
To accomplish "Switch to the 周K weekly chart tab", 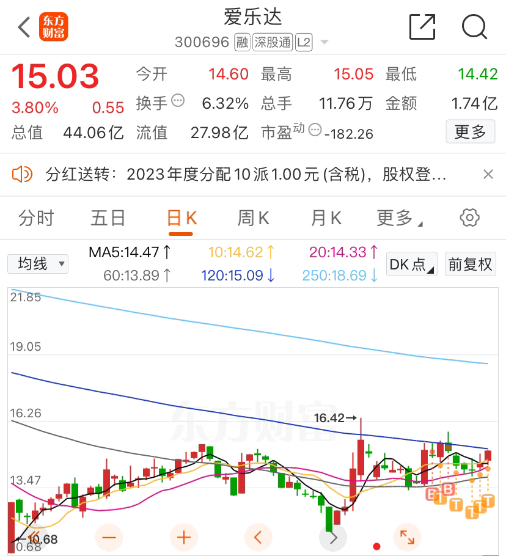I will (252, 218).
